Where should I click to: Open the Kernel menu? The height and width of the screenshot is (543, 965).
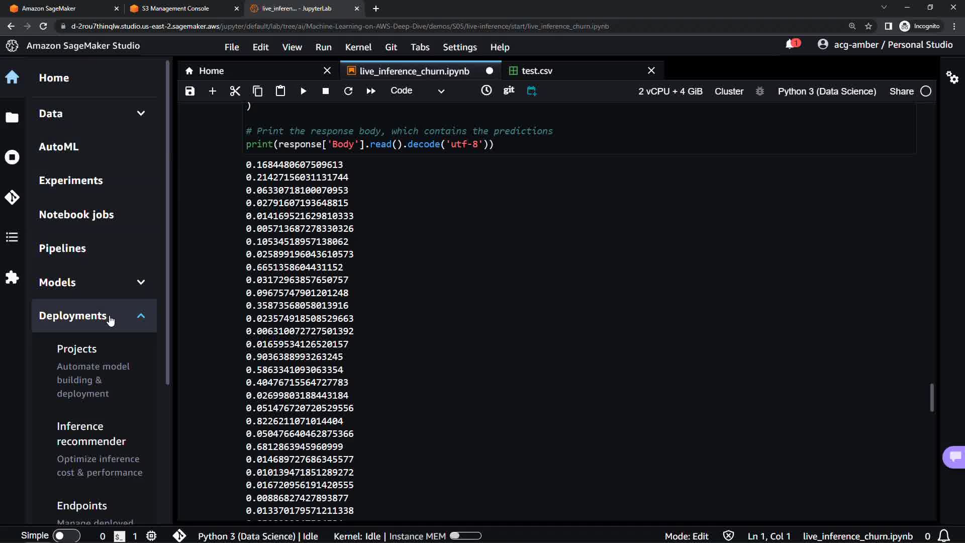[358, 47]
